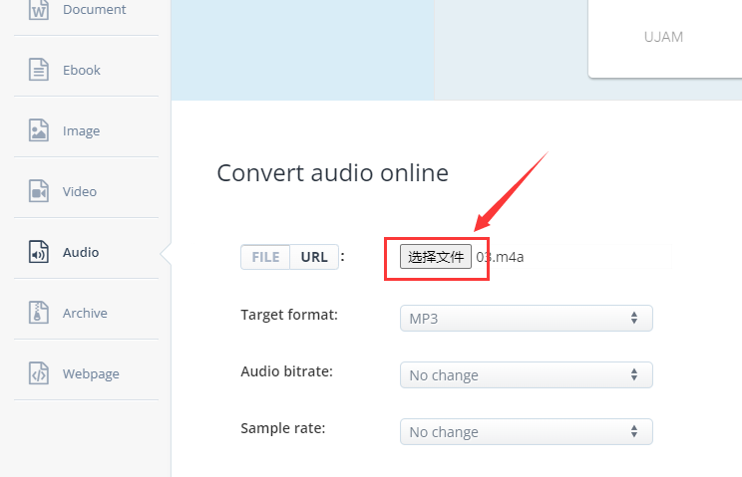This screenshot has width=742, height=477.
Task: Click the 选择文件 choose file button
Action: (x=436, y=257)
